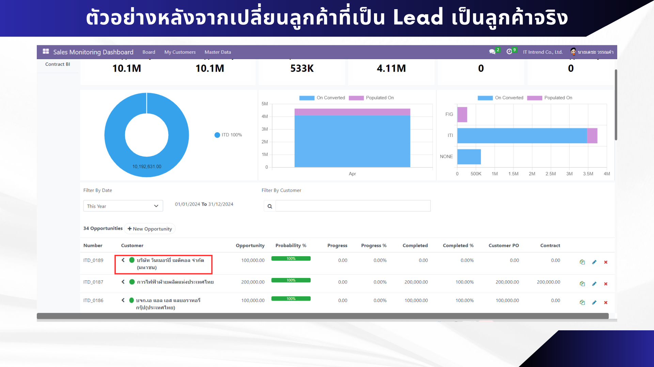This screenshot has width=654, height=367.
Task: Delete opportunity ITD_0187 with red X
Action: 606,284
